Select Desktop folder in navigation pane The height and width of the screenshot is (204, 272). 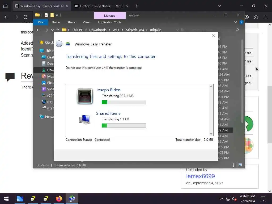tap(48, 57)
